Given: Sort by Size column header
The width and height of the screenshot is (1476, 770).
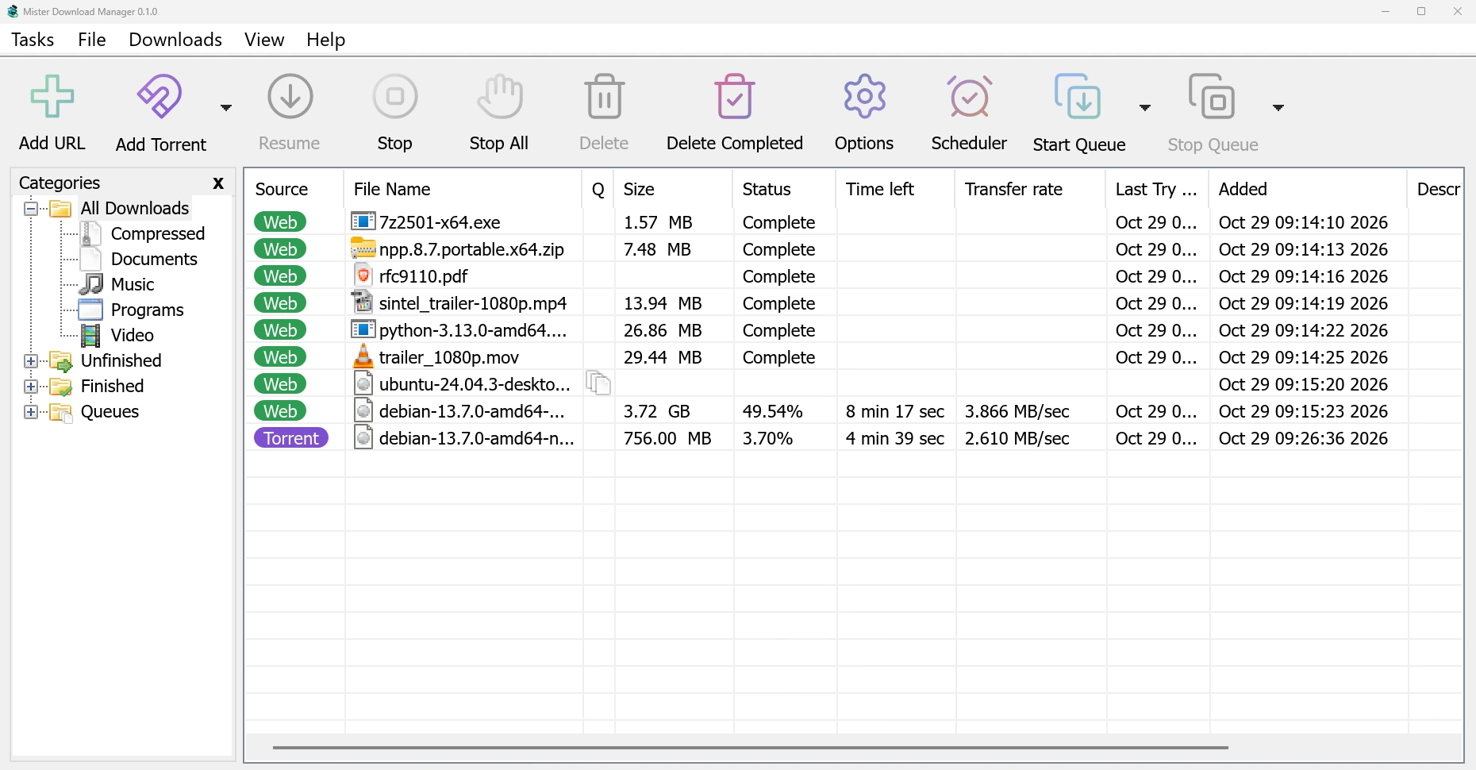Looking at the screenshot, I should click(x=674, y=189).
